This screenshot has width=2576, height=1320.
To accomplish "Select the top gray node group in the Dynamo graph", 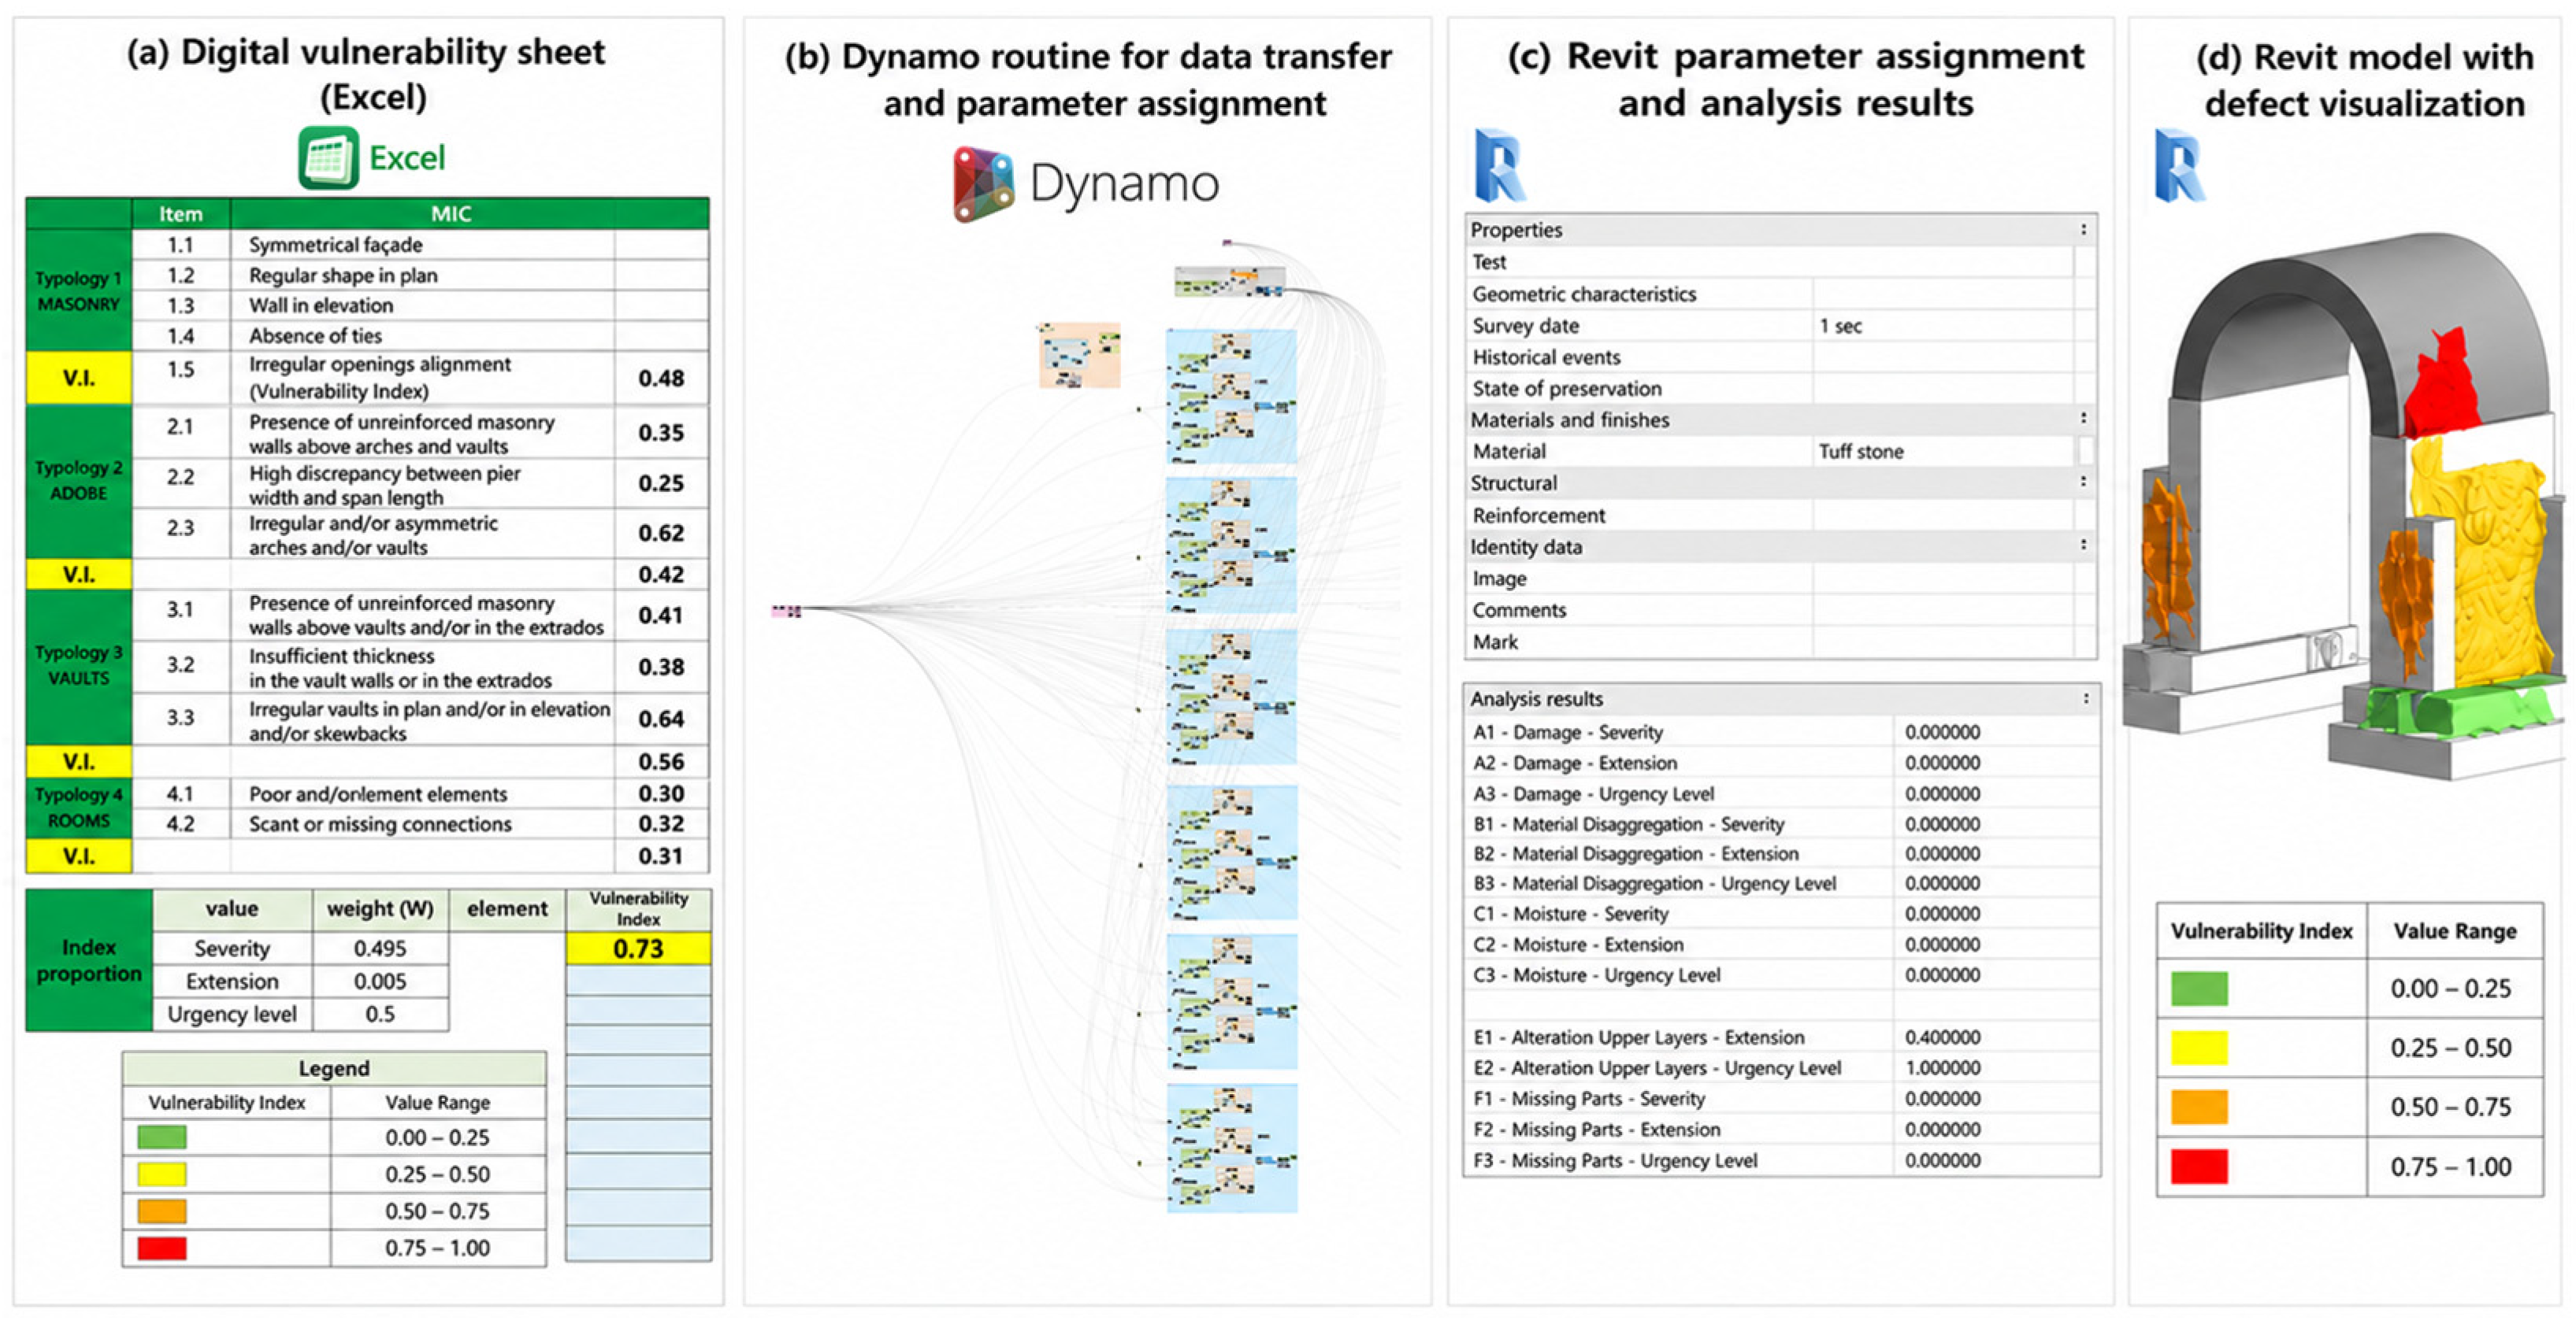I will pos(1229,282).
